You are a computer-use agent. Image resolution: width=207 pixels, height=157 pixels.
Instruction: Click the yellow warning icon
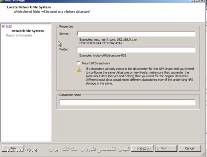tap(79, 69)
